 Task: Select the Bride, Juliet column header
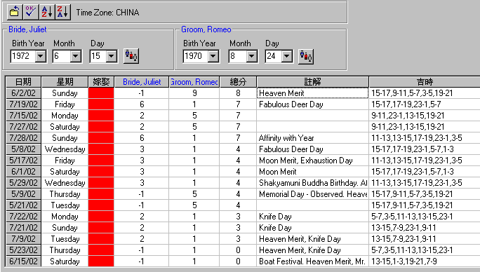click(x=142, y=82)
